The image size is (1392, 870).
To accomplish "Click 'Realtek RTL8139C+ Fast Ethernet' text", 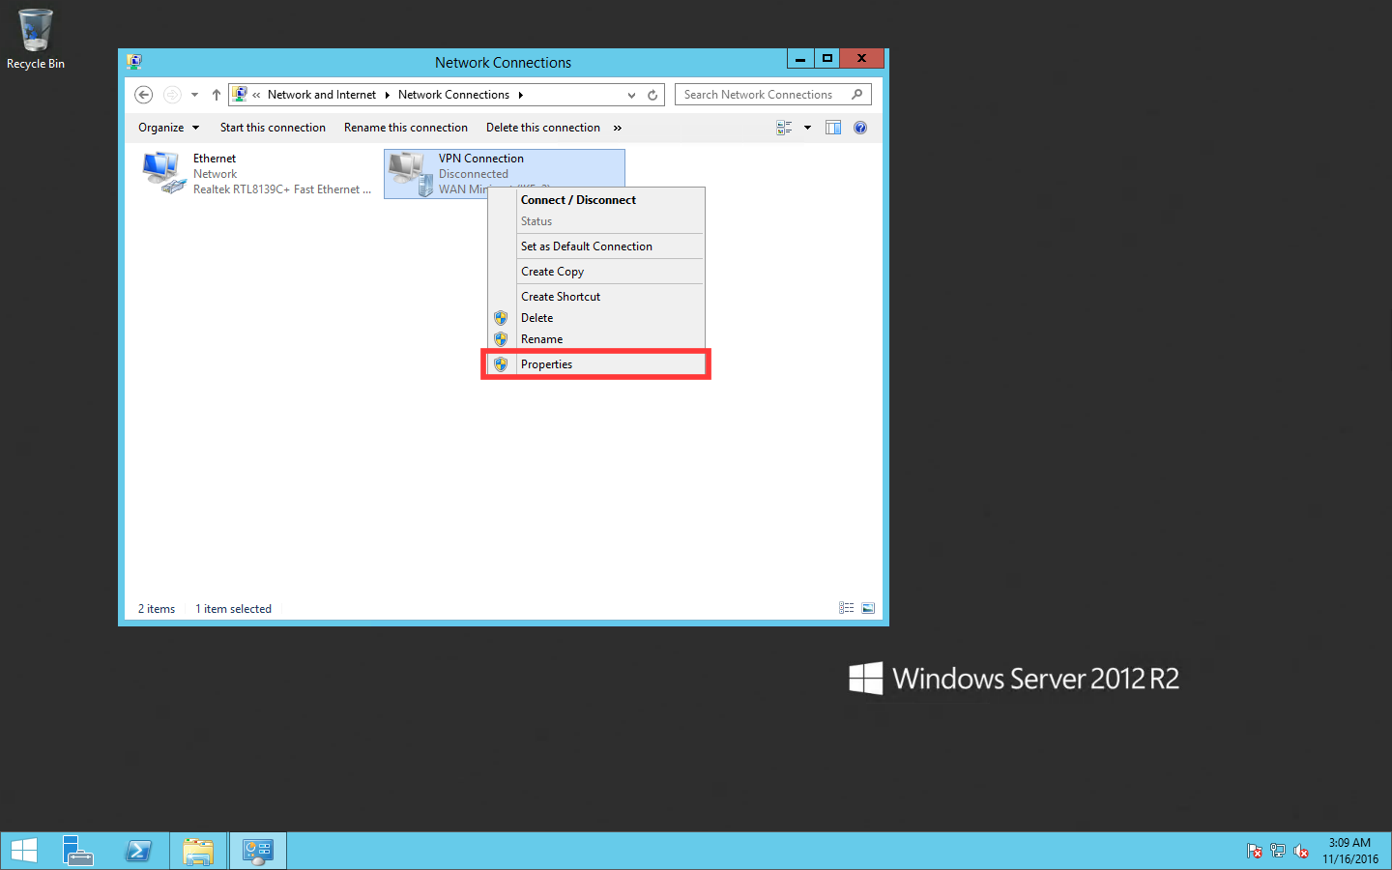I will (282, 189).
